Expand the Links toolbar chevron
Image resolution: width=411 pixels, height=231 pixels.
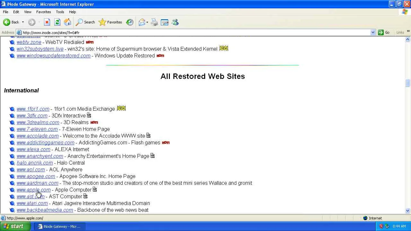click(408, 31)
